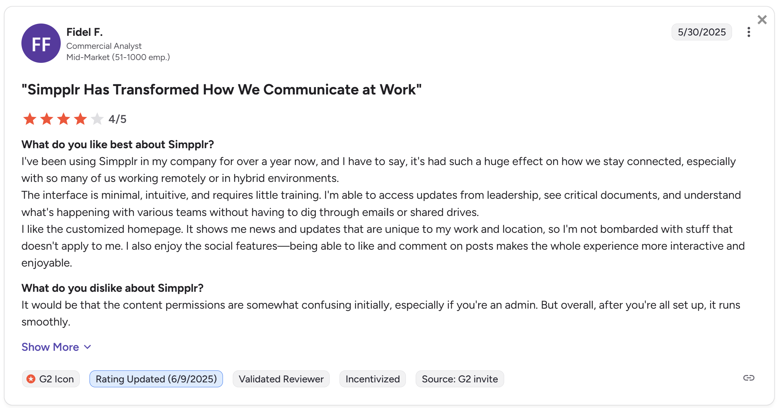The height and width of the screenshot is (408, 778).
Task: Open the three-dot options menu
Action: click(x=748, y=32)
